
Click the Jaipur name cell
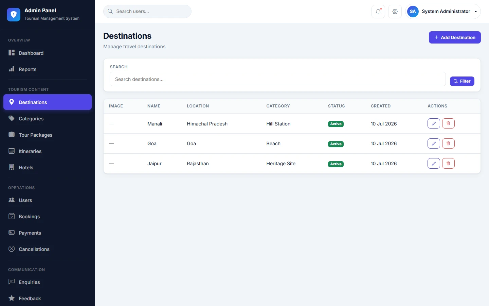click(x=155, y=164)
